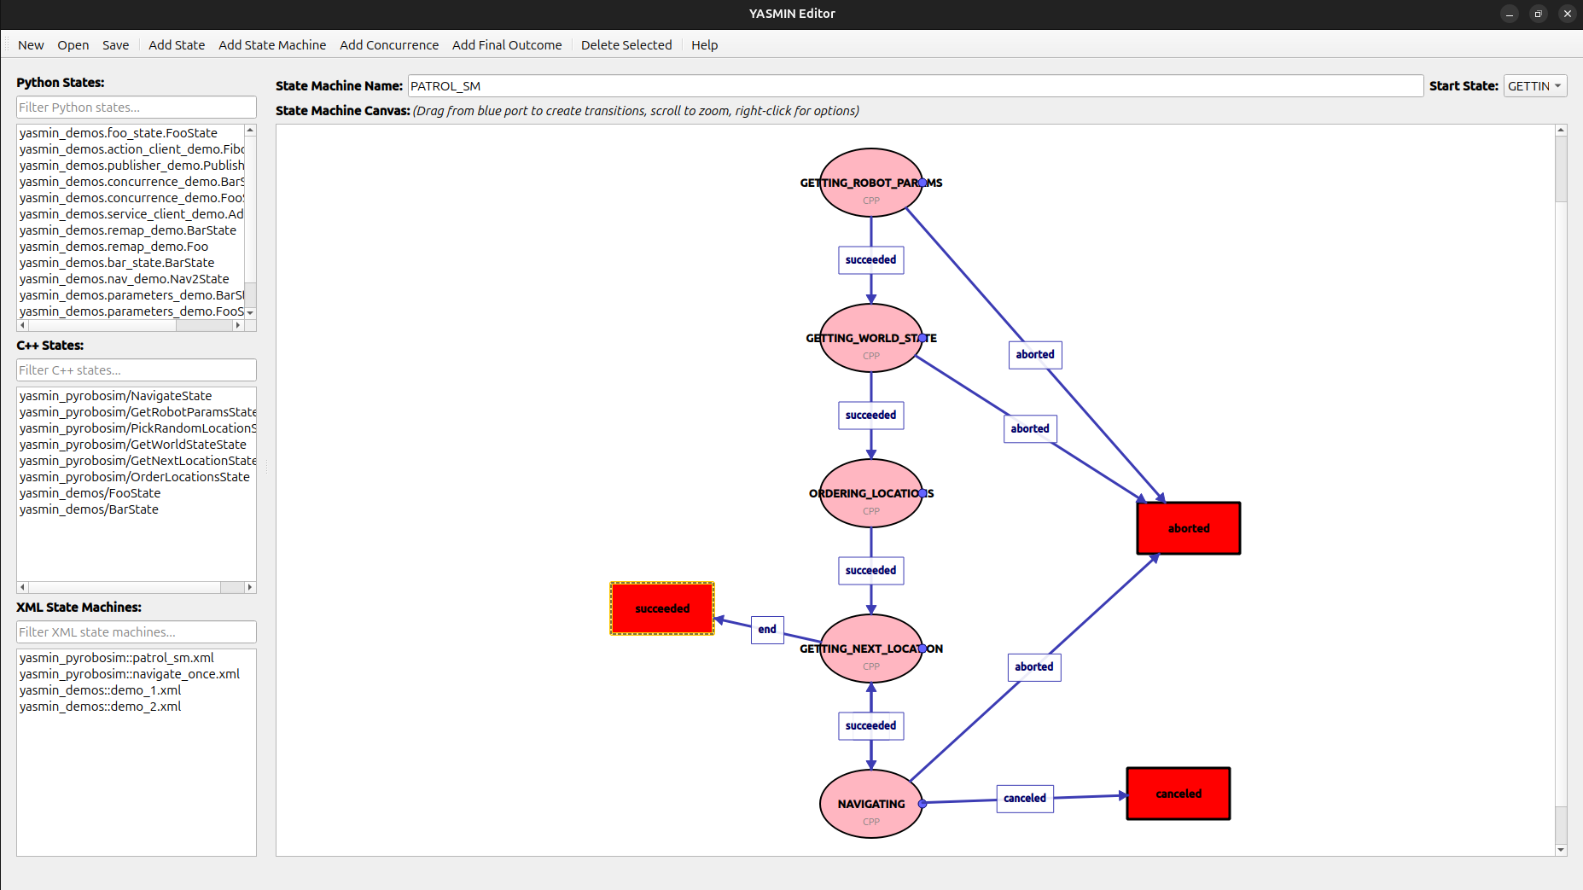This screenshot has width=1583, height=890.
Task: Click the Add Final Outcome button
Action: (507, 44)
